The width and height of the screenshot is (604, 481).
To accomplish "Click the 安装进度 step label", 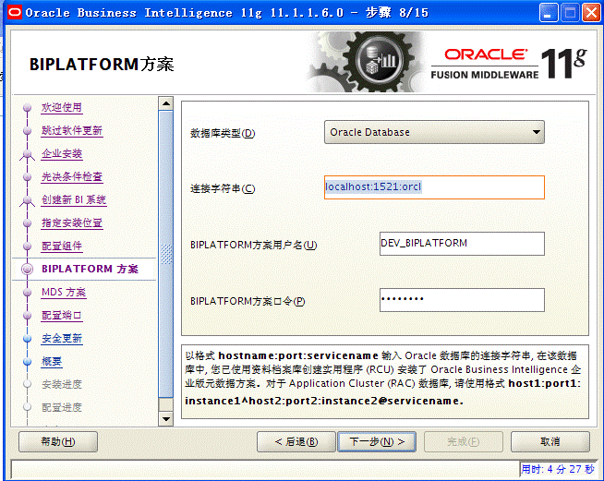I will pyautogui.click(x=62, y=384).
